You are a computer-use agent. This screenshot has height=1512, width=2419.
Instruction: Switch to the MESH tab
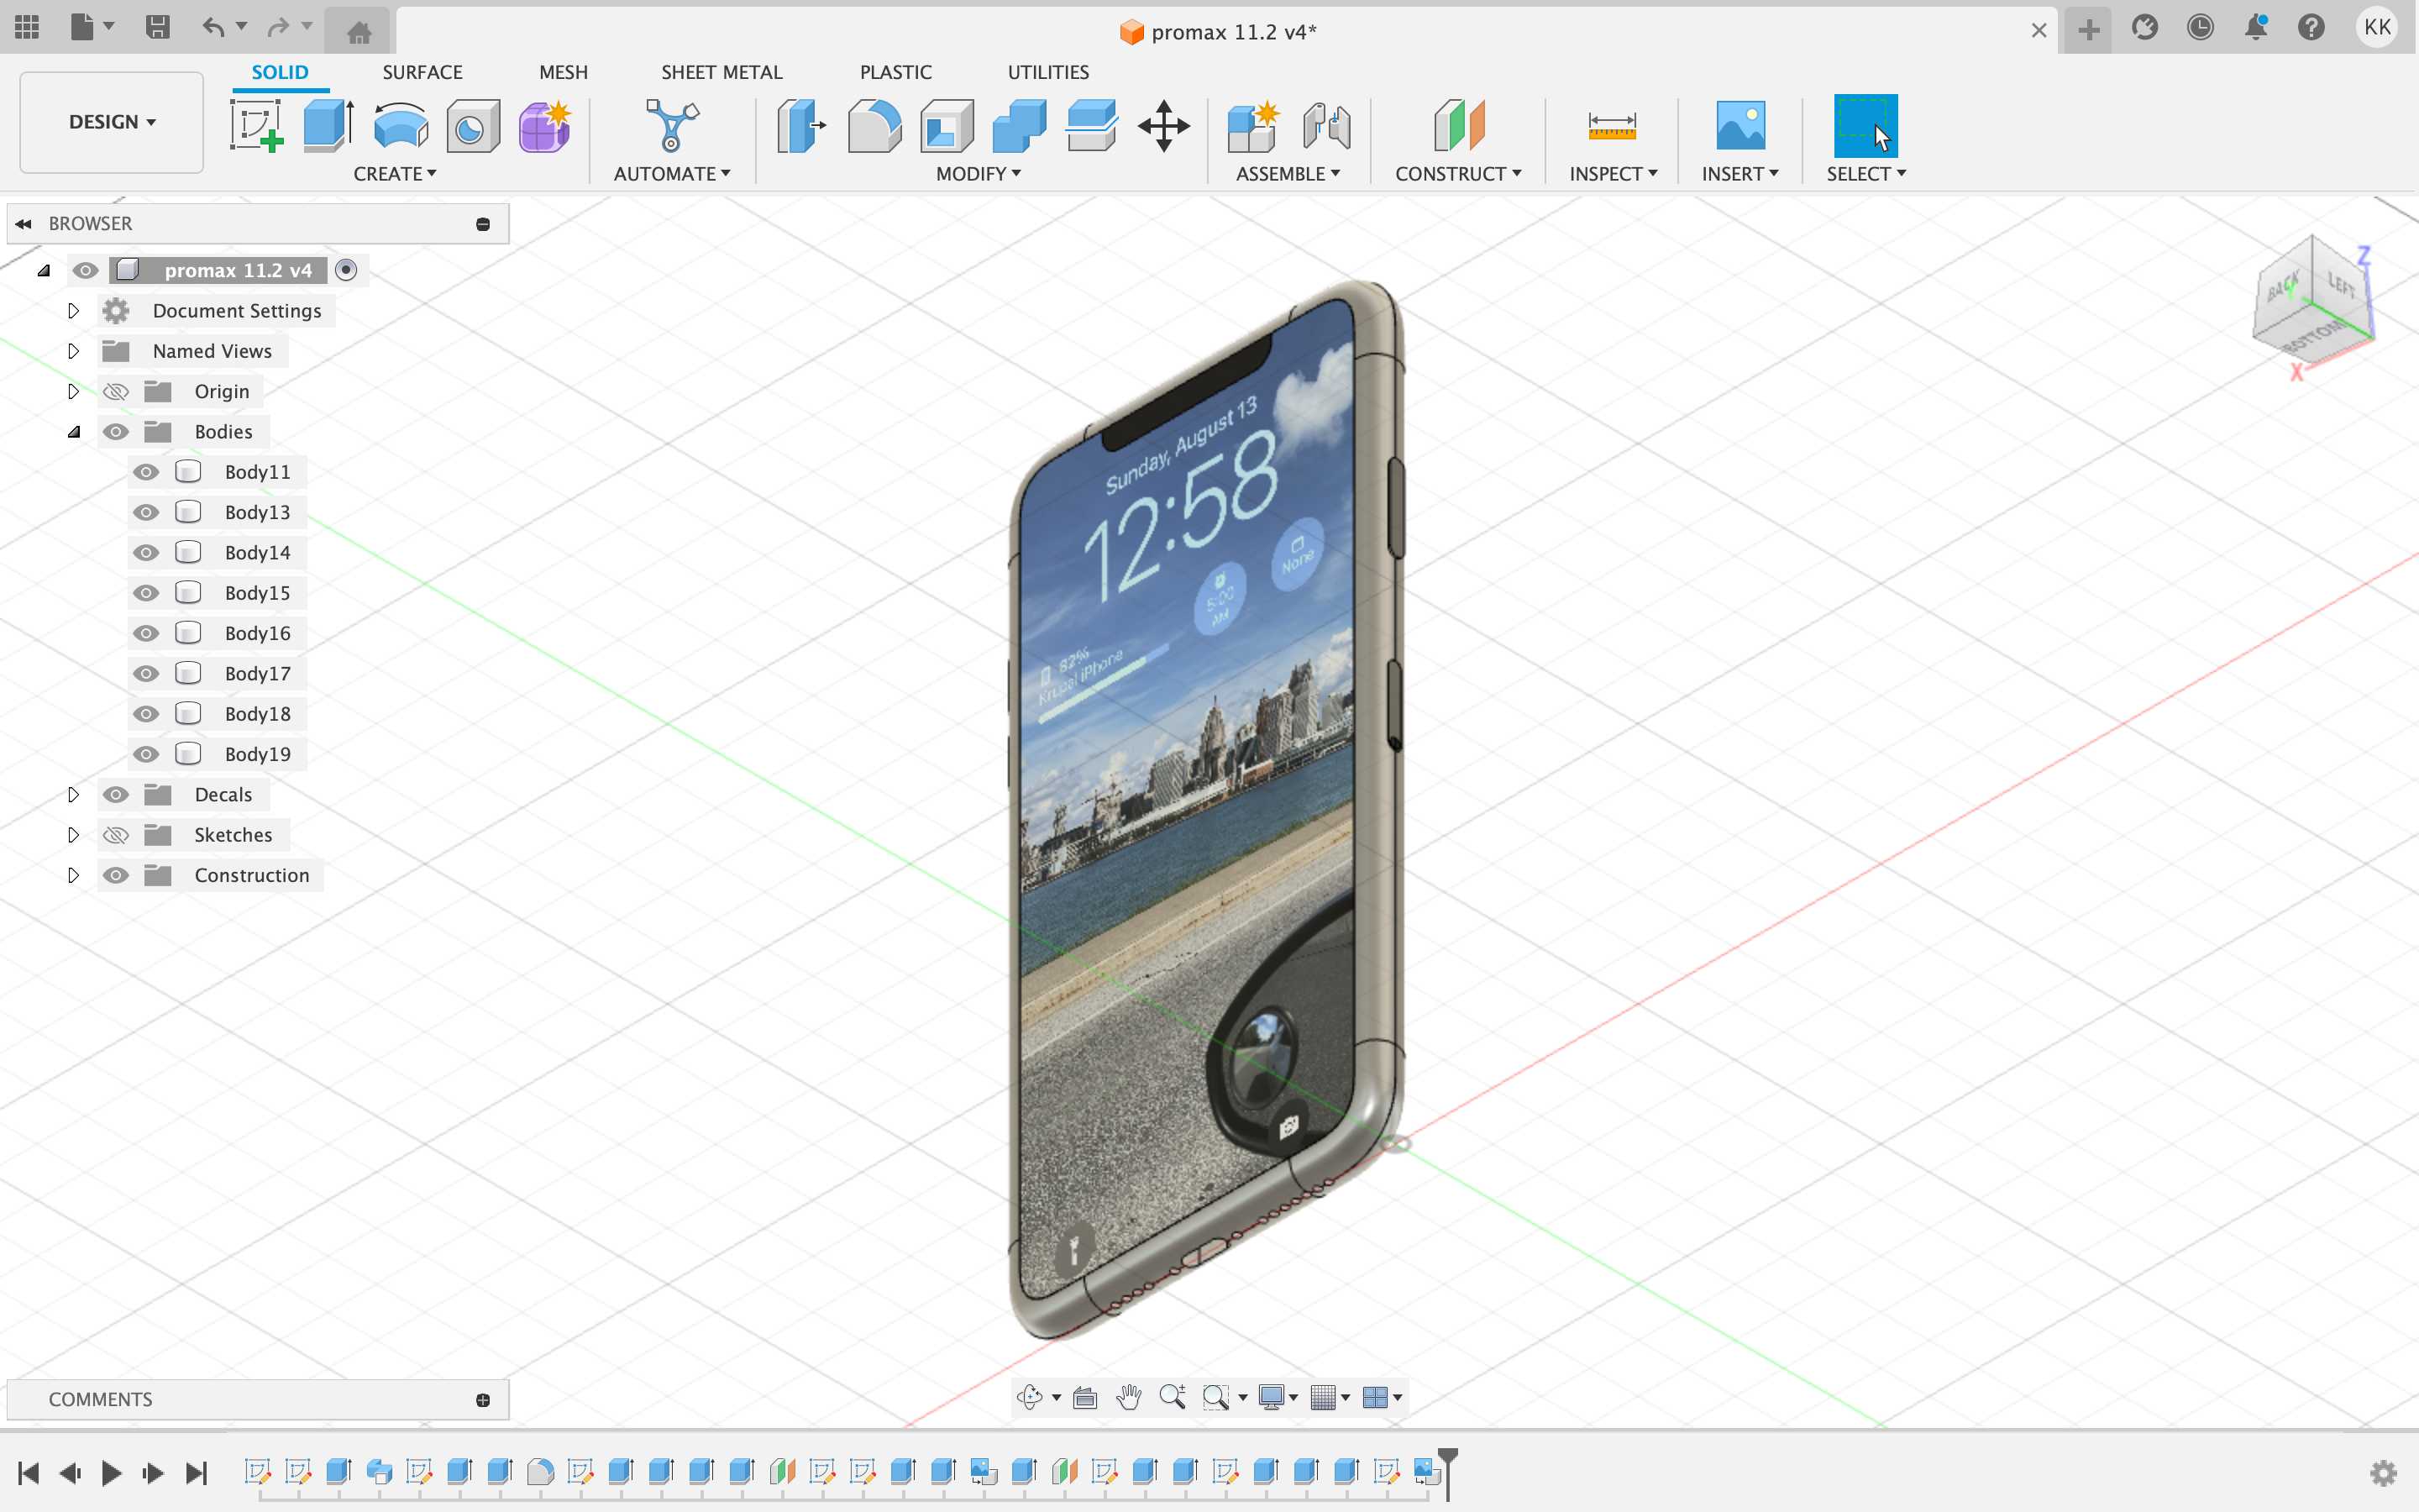click(564, 72)
